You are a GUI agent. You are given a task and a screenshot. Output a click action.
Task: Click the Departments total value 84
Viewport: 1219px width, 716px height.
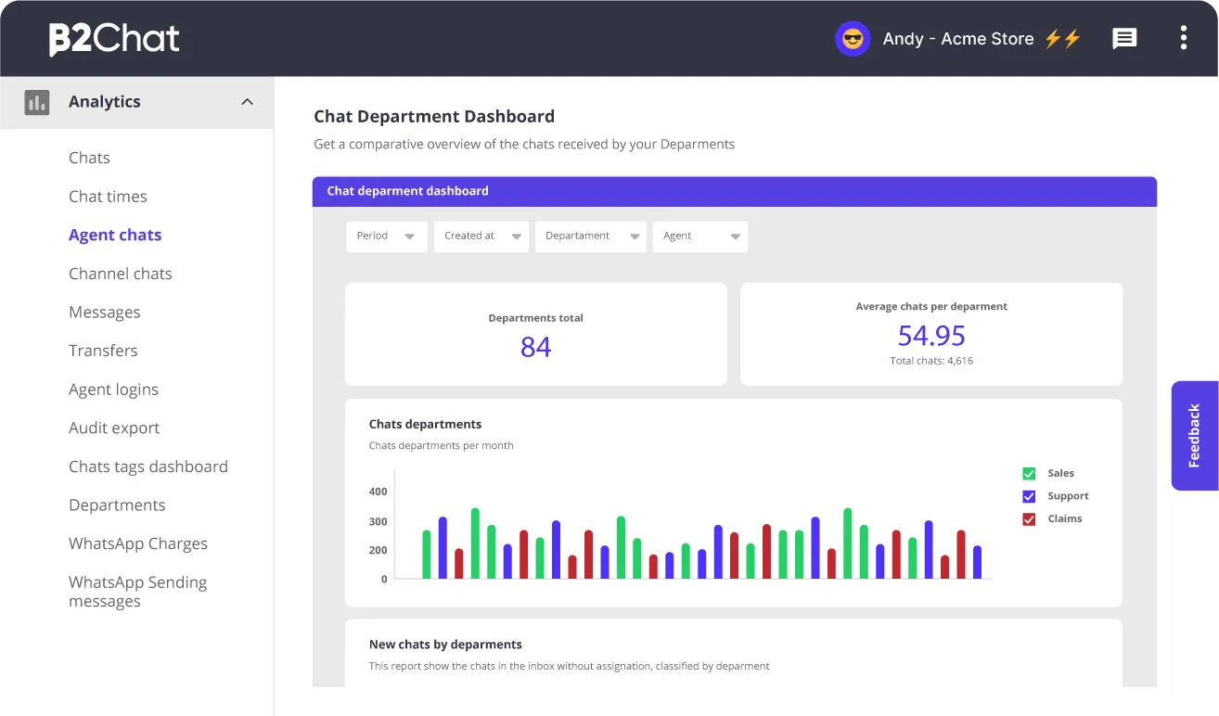tap(535, 347)
